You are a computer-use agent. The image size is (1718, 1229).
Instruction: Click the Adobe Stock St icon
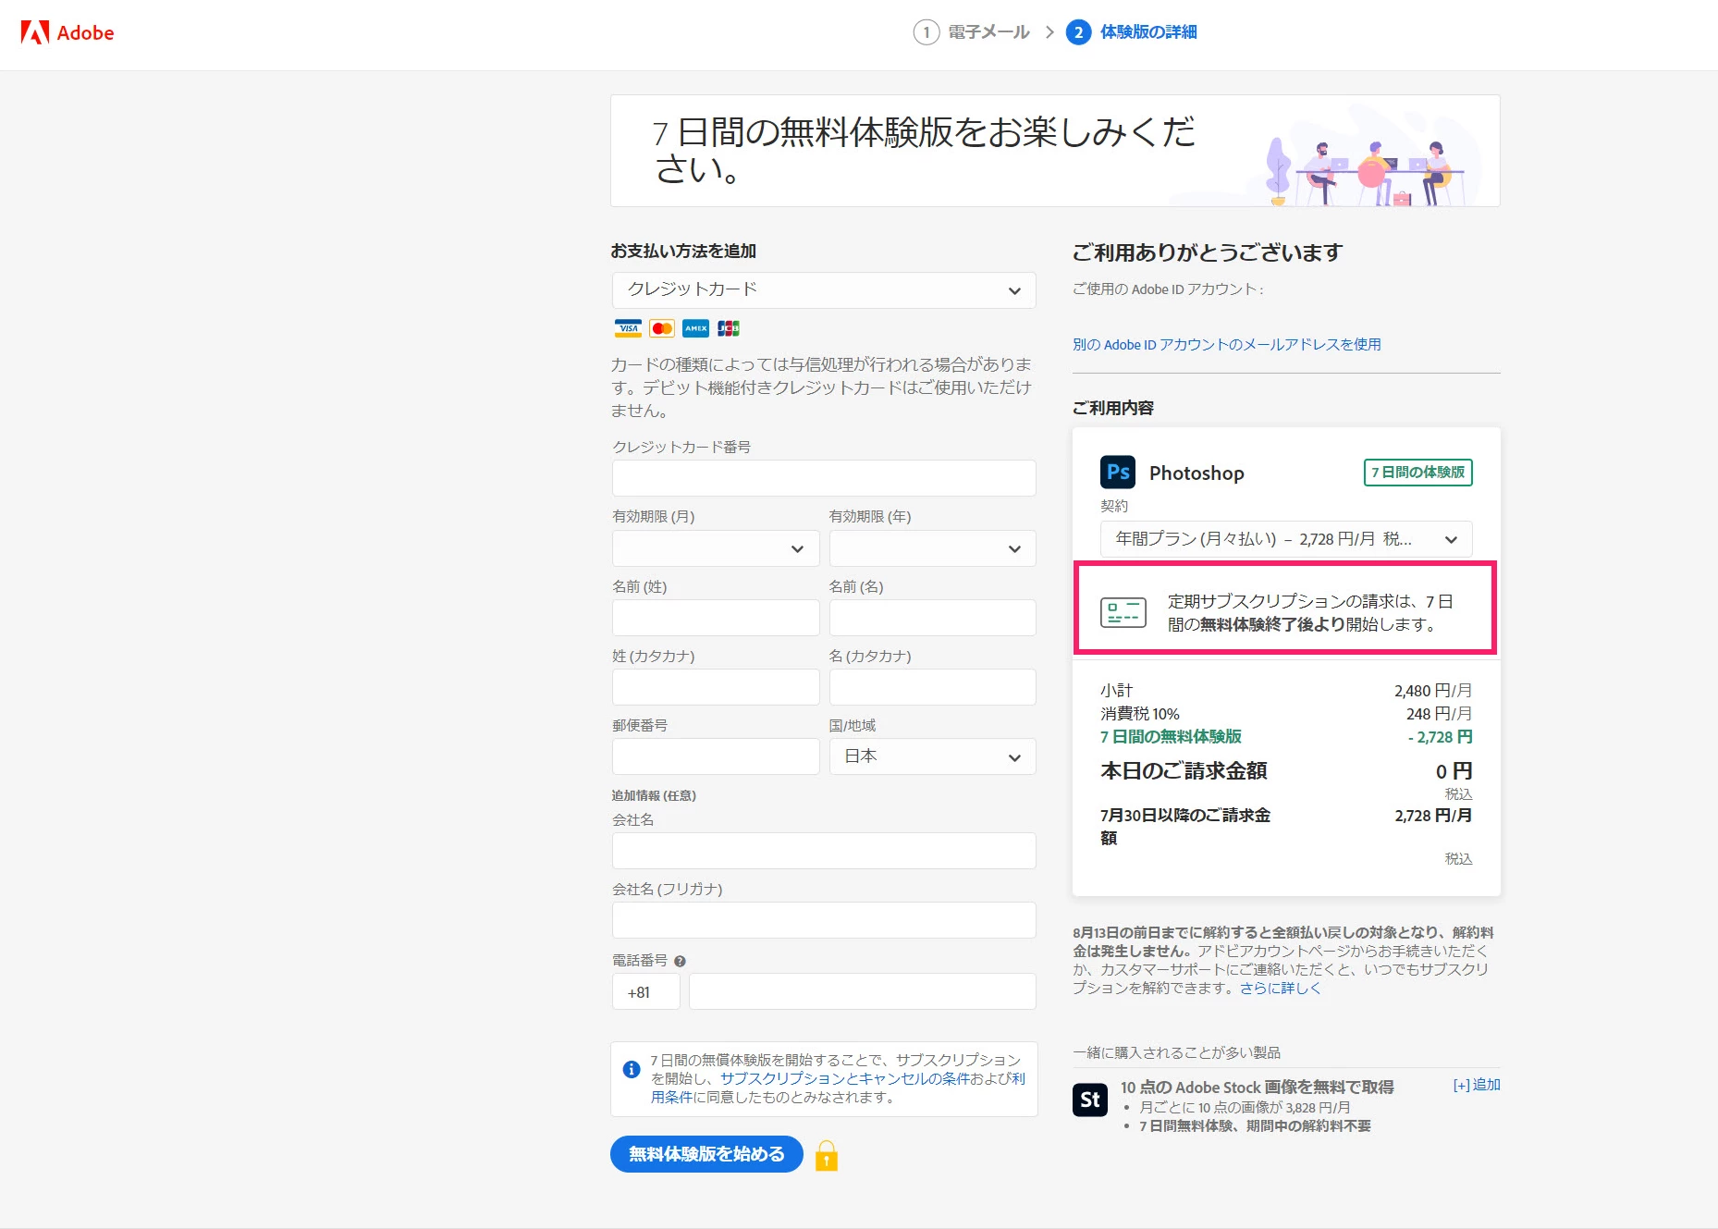click(1090, 1100)
